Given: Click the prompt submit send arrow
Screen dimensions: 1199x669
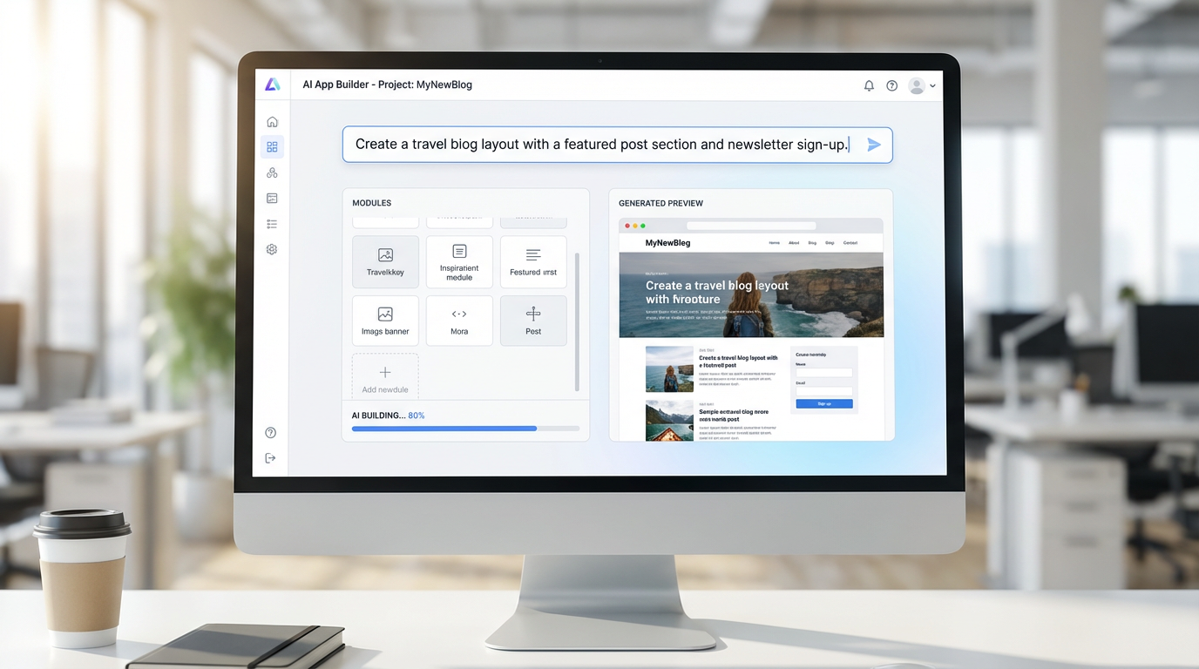Looking at the screenshot, I should pyautogui.click(x=874, y=145).
